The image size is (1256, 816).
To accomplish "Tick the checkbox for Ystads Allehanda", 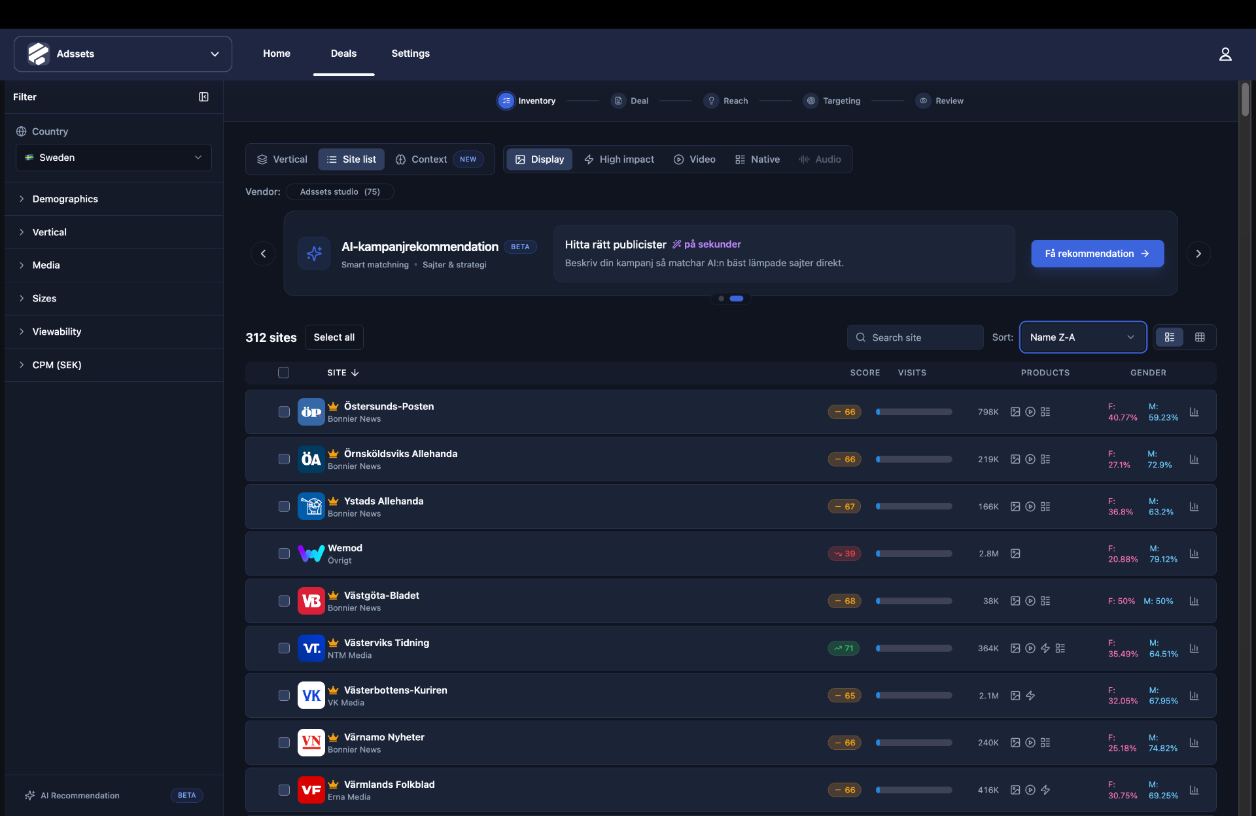I will [x=284, y=507].
